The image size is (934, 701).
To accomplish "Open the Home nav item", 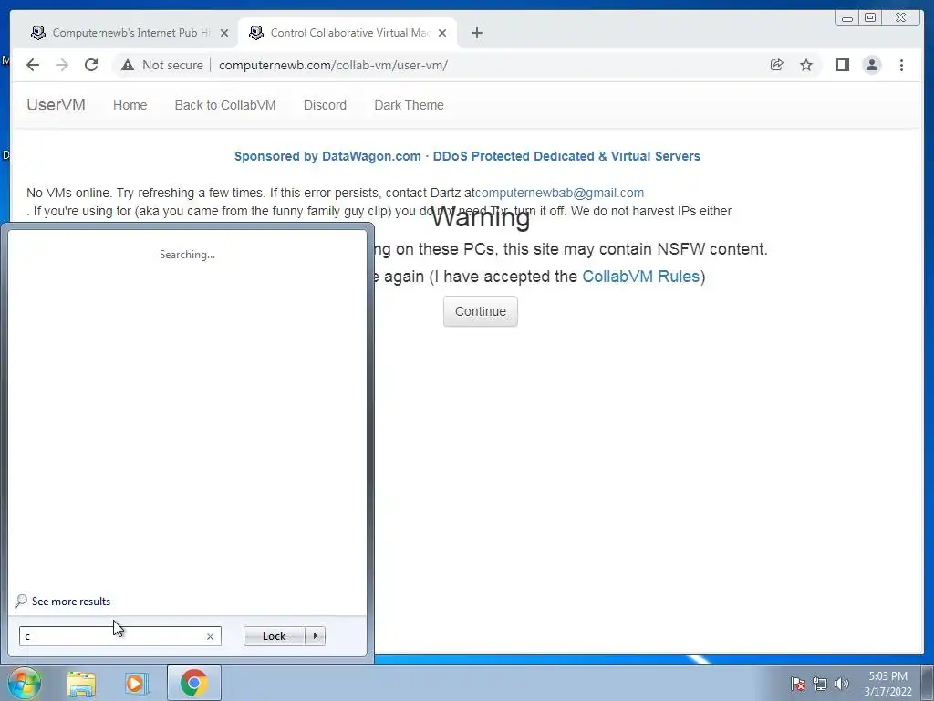I will (130, 105).
